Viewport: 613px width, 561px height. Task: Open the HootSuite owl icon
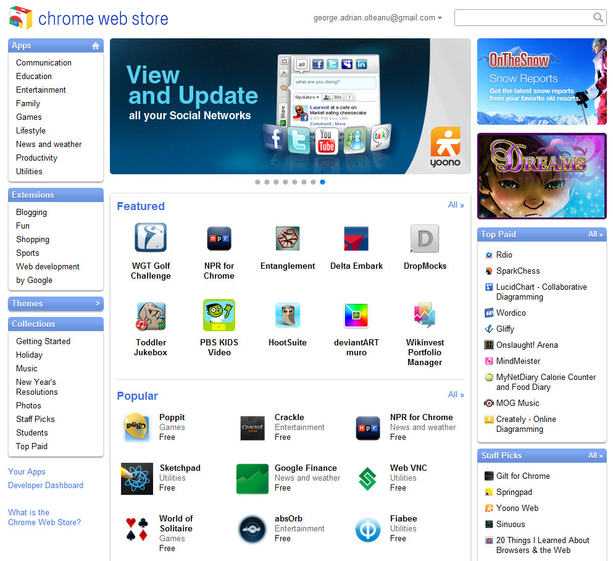click(x=287, y=314)
